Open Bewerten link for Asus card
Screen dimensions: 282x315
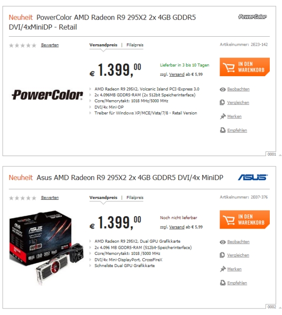(x=50, y=198)
